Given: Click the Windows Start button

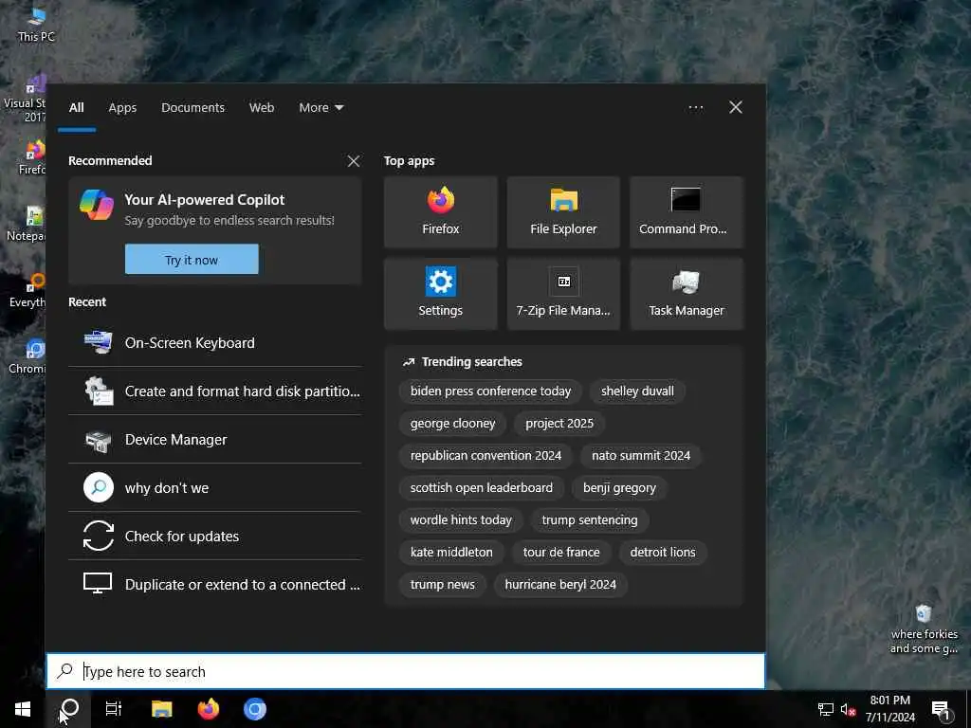Looking at the screenshot, I should [x=23, y=709].
